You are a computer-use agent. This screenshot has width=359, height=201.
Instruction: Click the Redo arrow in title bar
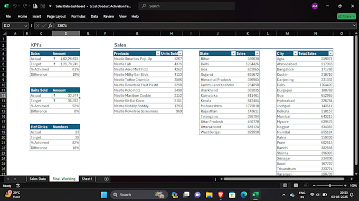(24, 6)
